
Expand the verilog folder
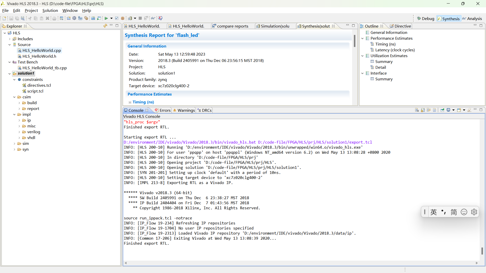click(19, 132)
